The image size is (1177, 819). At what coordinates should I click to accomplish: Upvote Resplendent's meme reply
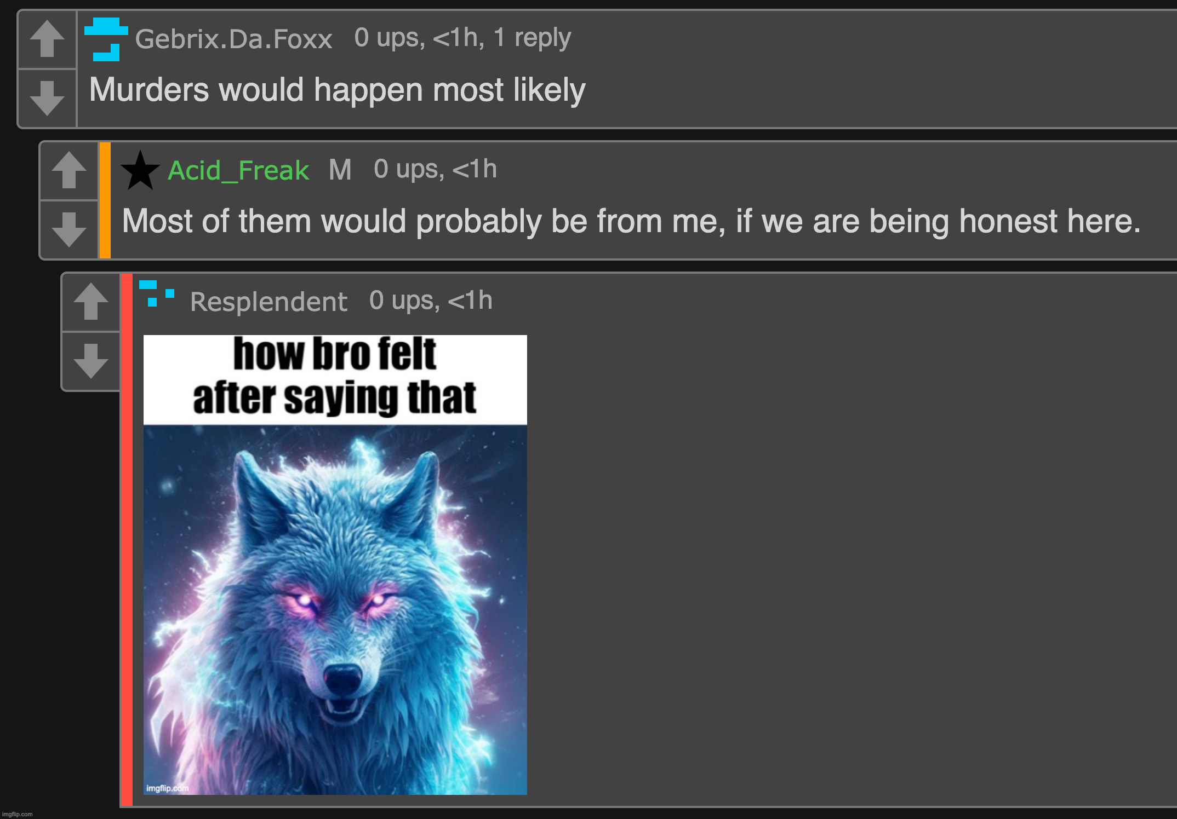91,302
